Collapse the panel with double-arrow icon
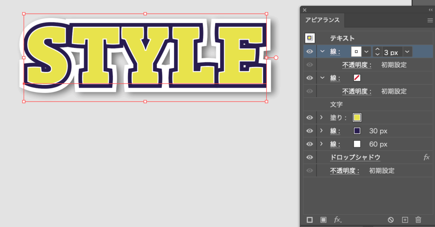Screen dimensions: 435x227 (430, 10)
